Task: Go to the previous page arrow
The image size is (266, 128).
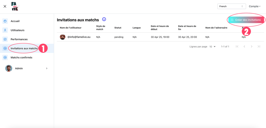Action: click(244, 47)
